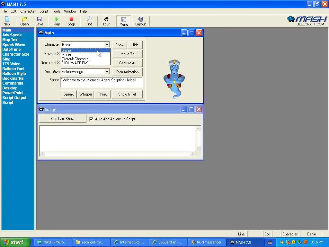Open the Help menu
Image resolution: width=329 pixels, height=247 pixels.
click(x=83, y=11)
